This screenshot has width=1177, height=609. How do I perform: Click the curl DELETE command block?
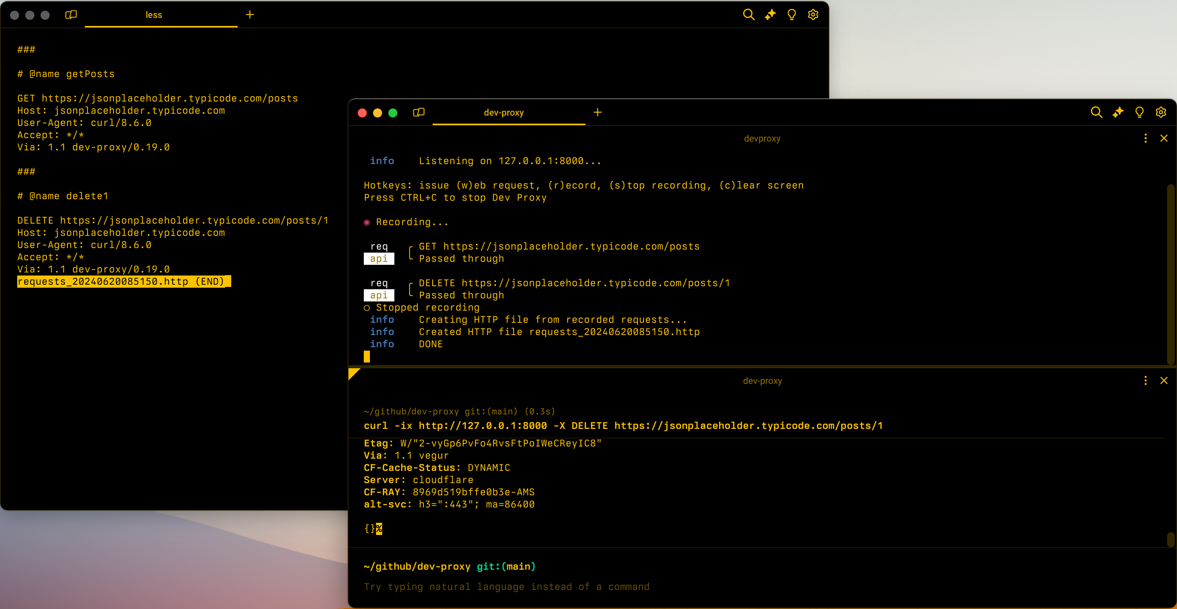point(623,425)
